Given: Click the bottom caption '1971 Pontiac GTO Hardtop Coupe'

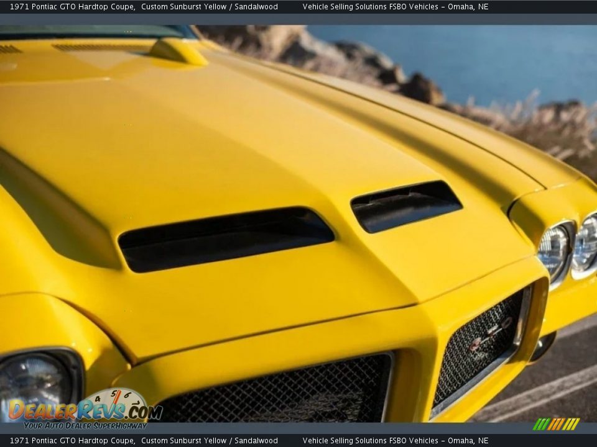Looking at the screenshot, I should [x=72, y=441].
